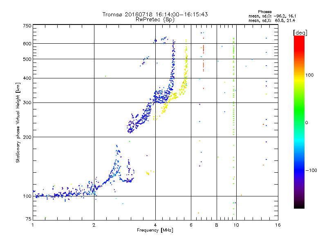The width and height of the screenshot is (327, 245).
Task: Click the y-axis tick label '200'
Action: (27, 137)
